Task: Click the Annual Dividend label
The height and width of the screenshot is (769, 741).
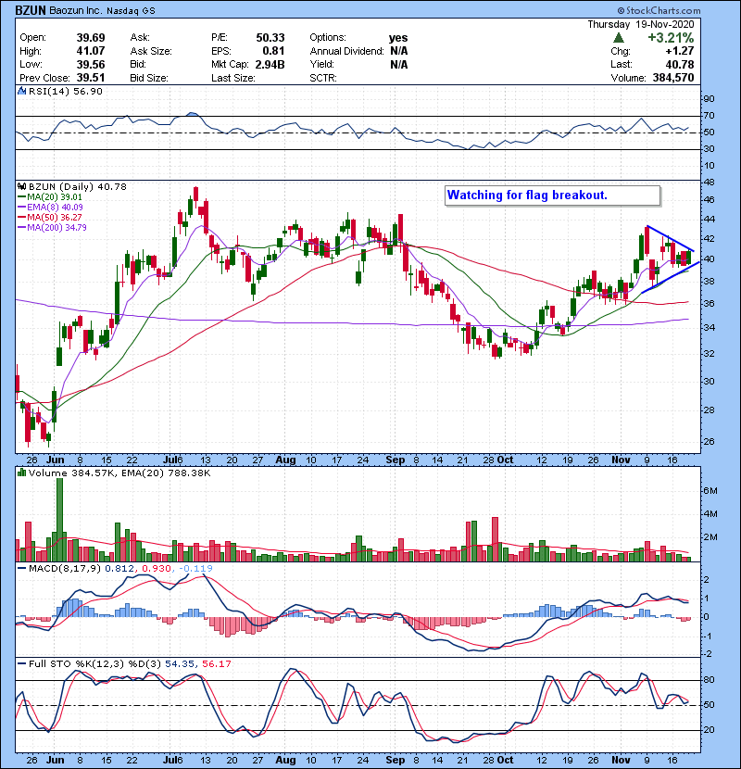Action: click(346, 51)
